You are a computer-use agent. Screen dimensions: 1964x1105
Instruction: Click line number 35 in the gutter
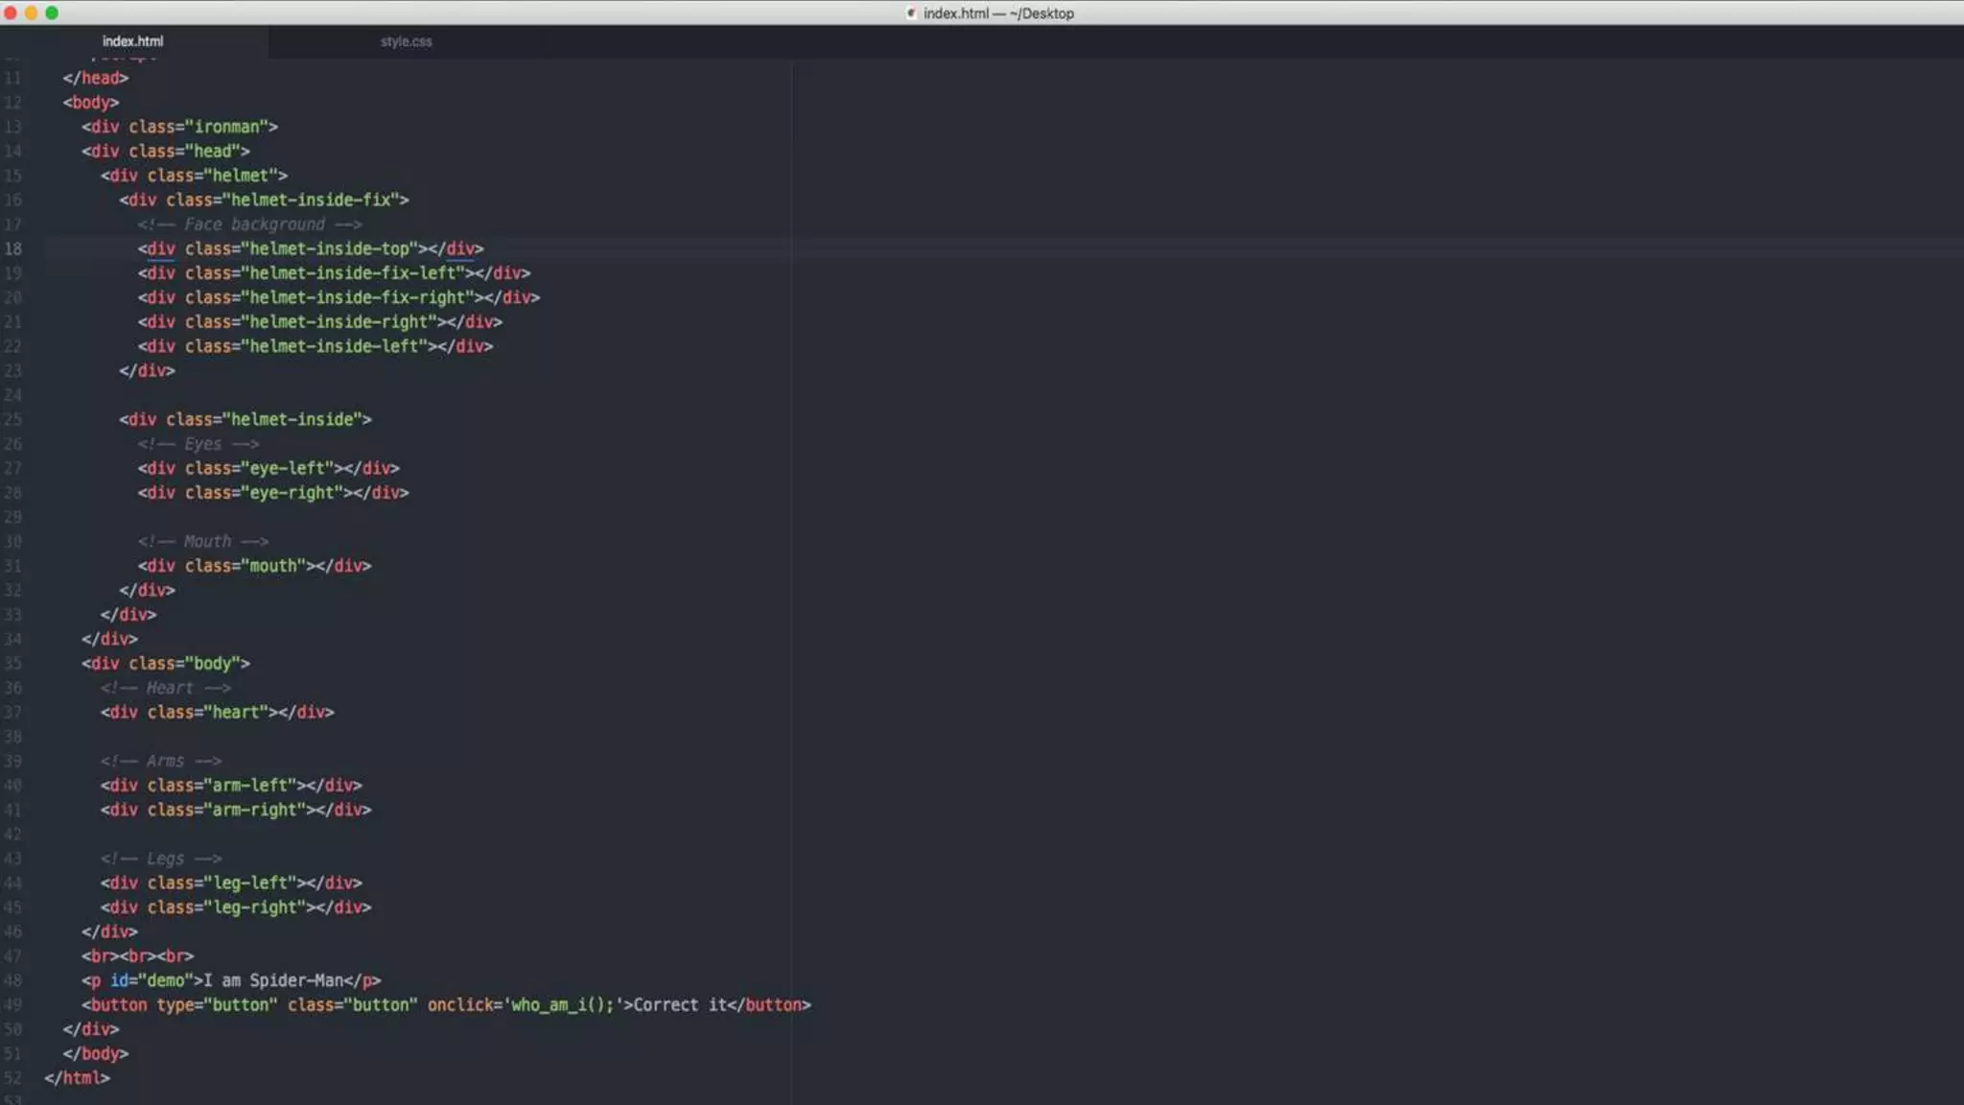[12, 663]
